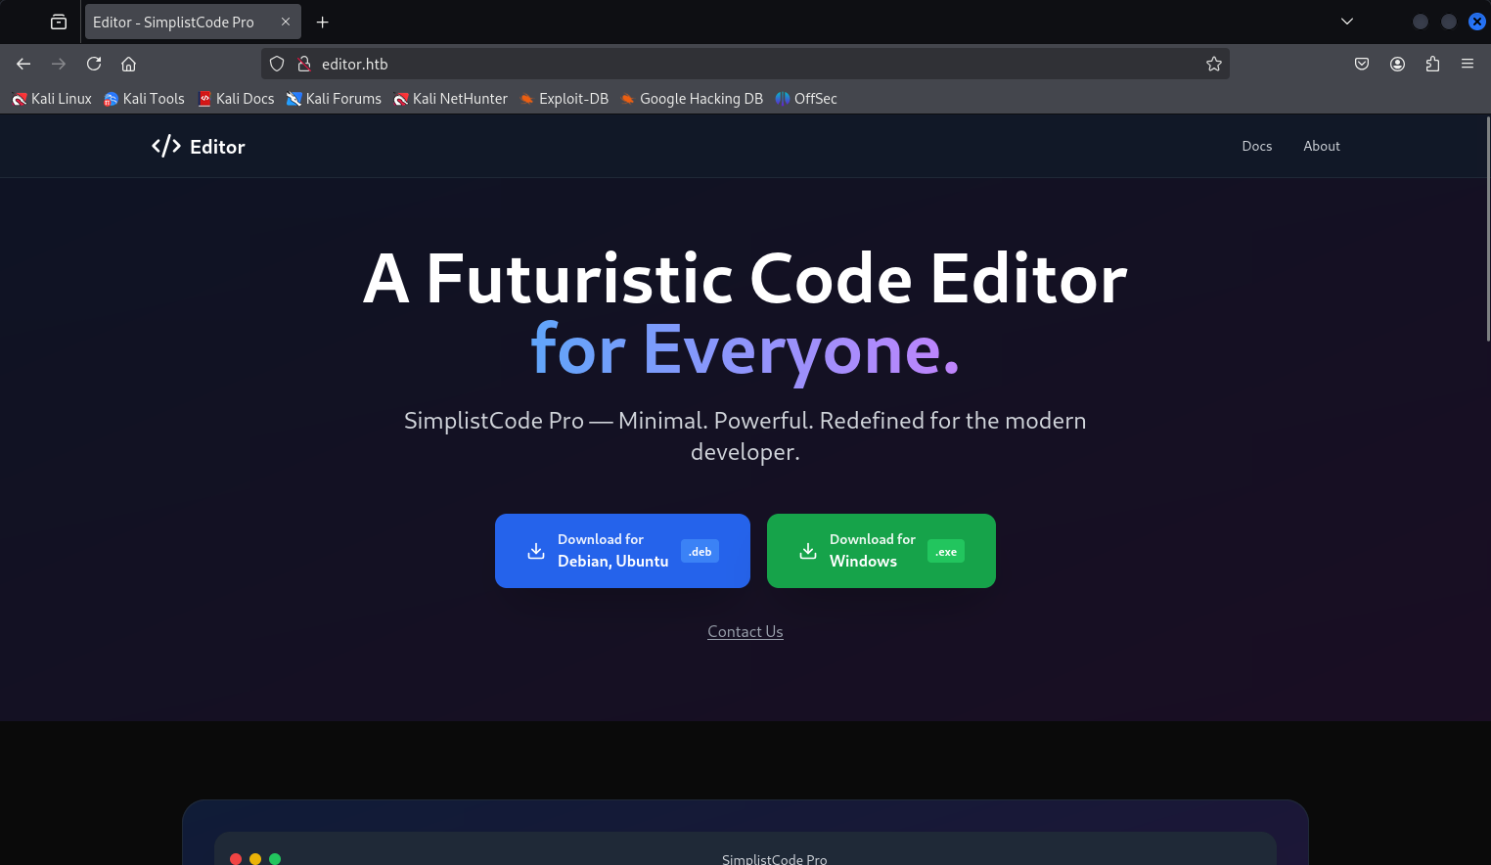Open the Firefox account profile icon
The height and width of the screenshot is (865, 1491).
(1397, 64)
